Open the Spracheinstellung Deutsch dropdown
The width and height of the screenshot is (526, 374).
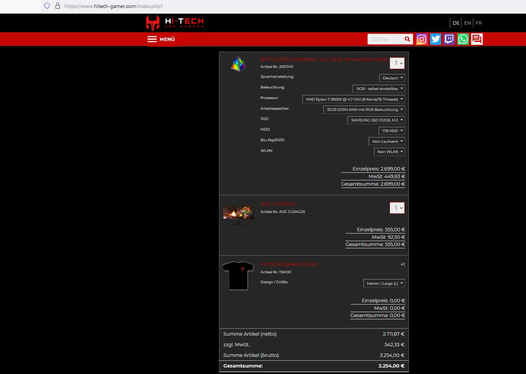pyautogui.click(x=392, y=78)
